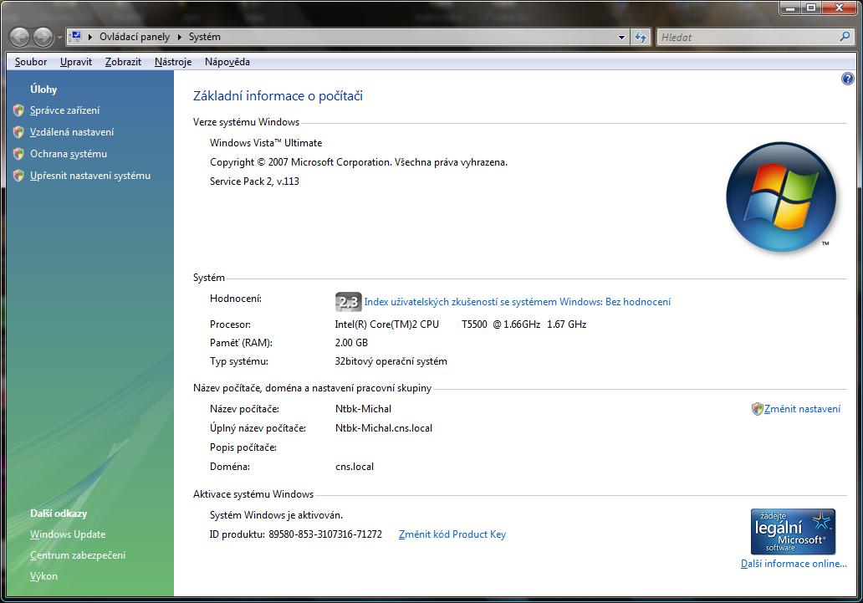Click shield icon next to Změnit nastavení
This screenshot has width=863, height=603.
pyautogui.click(x=758, y=409)
